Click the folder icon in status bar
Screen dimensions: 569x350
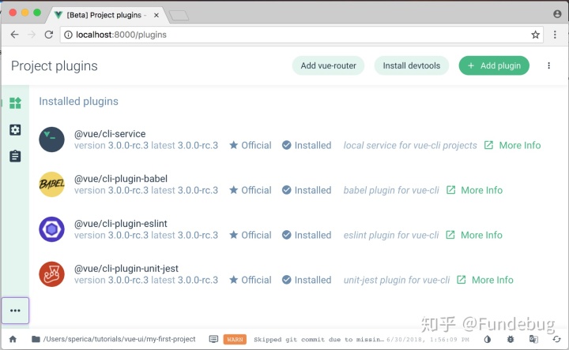coord(36,339)
